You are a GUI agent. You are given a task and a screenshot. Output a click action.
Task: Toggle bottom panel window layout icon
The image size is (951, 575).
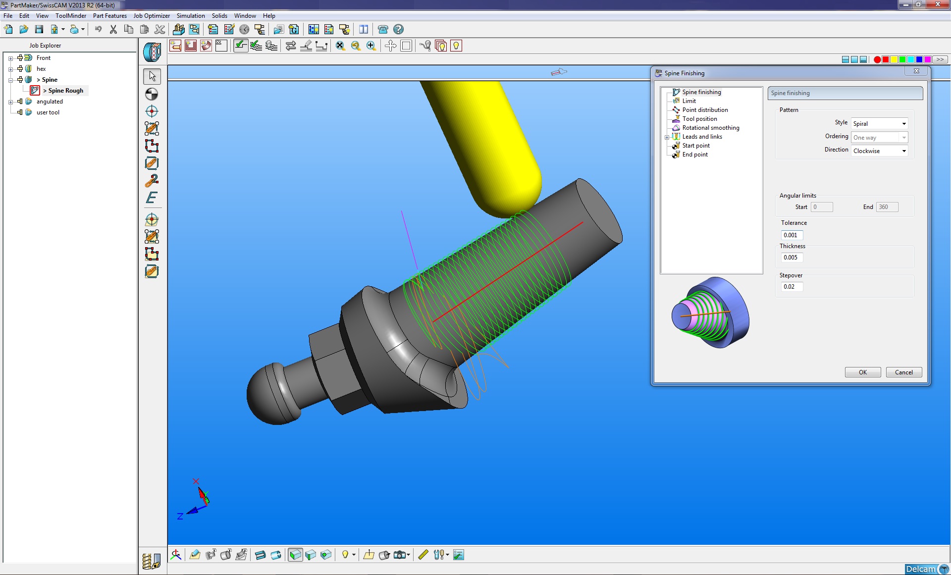(x=863, y=59)
